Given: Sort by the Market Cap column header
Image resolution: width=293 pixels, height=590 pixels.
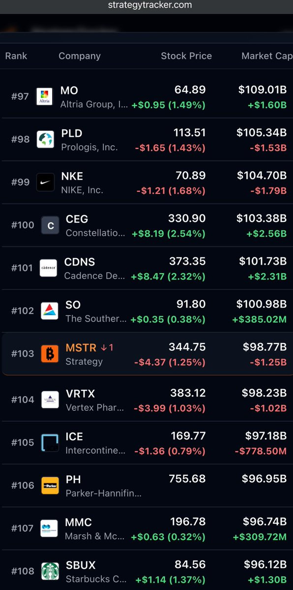Looking at the screenshot, I should tap(267, 56).
